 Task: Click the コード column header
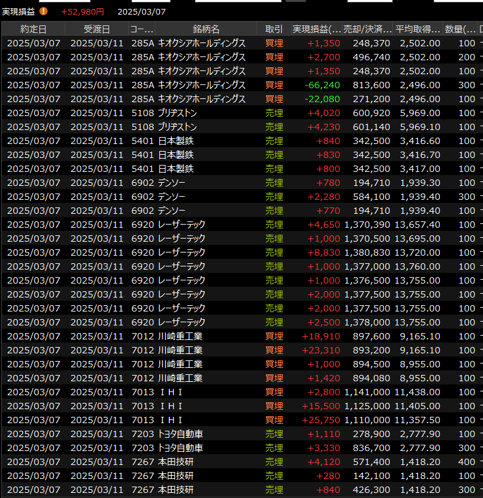pos(142,29)
